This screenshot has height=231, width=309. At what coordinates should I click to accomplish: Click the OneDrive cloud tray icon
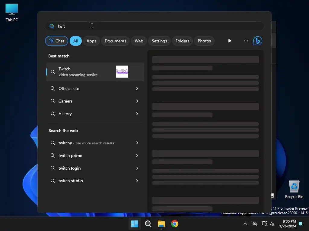click(255, 224)
